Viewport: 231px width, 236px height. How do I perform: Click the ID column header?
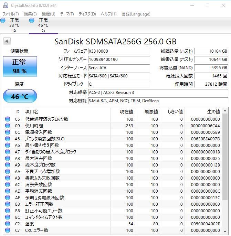click(17, 112)
